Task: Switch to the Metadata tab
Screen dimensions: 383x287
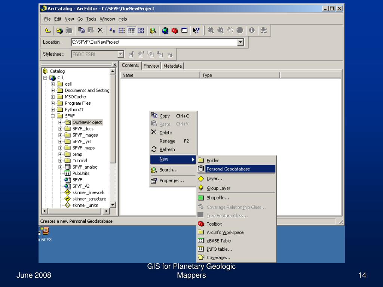Action: click(x=172, y=66)
